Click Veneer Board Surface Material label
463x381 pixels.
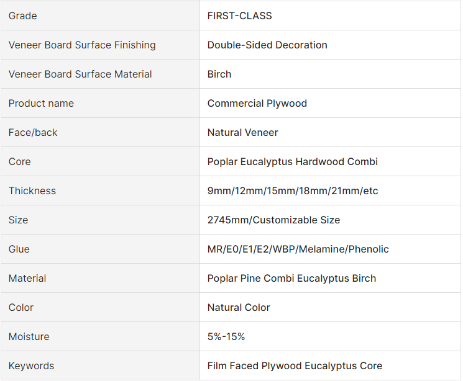pos(80,74)
